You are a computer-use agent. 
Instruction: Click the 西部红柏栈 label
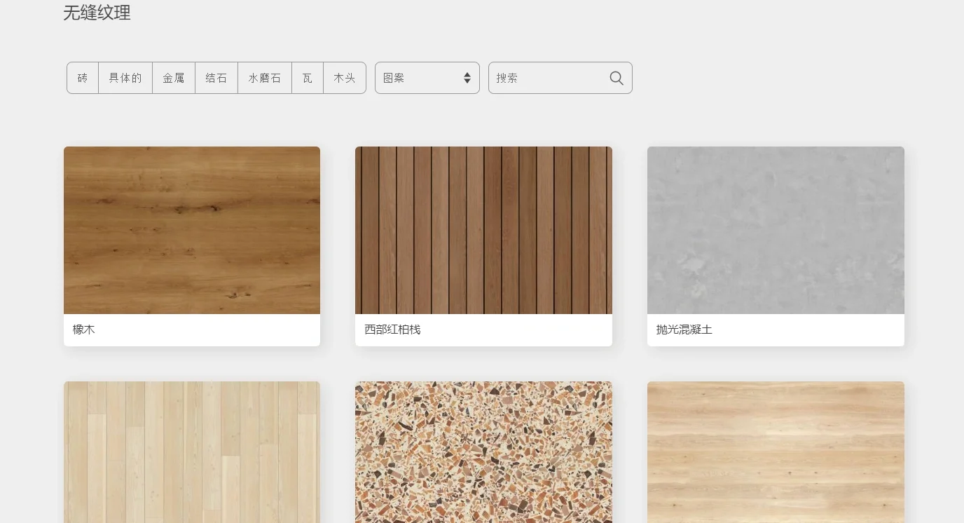click(x=392, y=330)
